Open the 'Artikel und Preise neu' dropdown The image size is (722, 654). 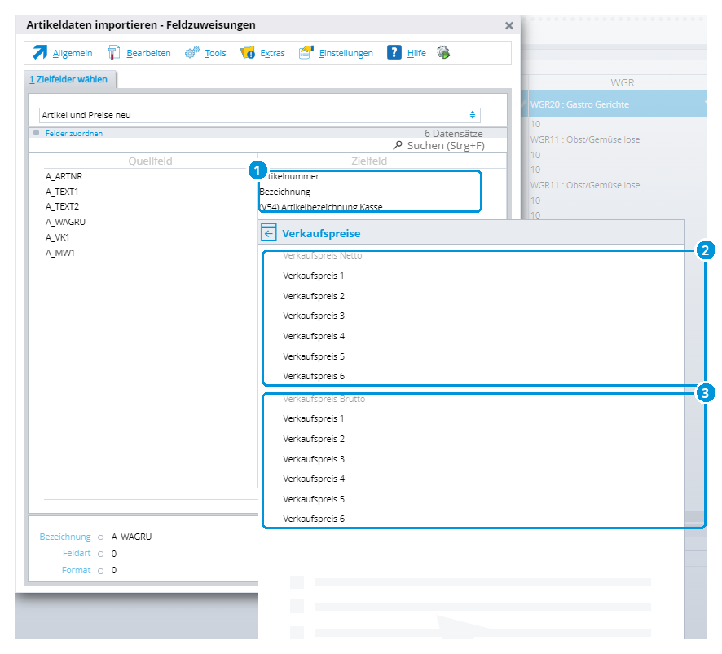point(260,115)
